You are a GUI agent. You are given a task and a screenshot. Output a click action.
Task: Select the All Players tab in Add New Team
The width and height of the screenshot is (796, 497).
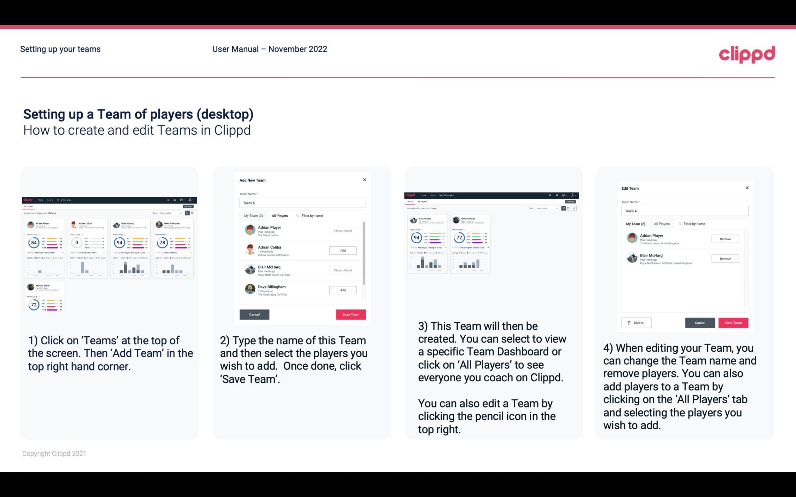[279, 216]
